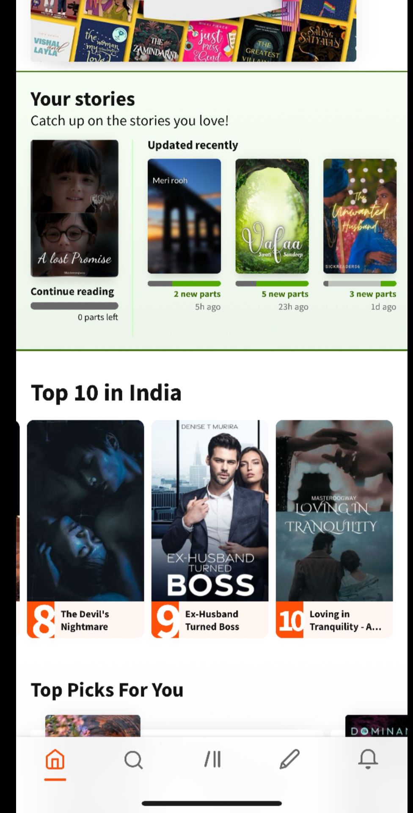Select the Ex-Husband Turned Boss cover
The height and width of the screenshot is (813, 413).
210,511
